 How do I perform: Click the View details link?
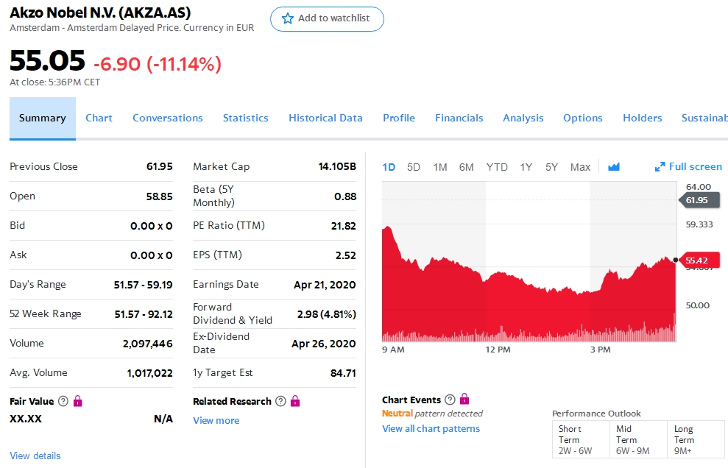[x=35, y=455]
